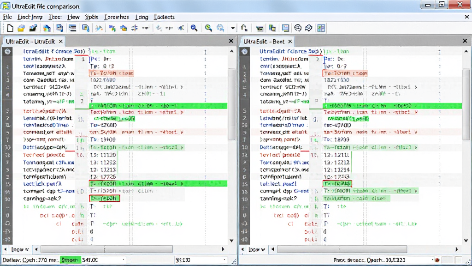The height and width of the screenshot is (266, 472).
Task: Click the line 'T0: 18900' in right pane
Action: [x=336, y=139]
